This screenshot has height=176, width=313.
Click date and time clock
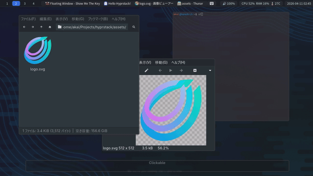(x=299, y=3)
